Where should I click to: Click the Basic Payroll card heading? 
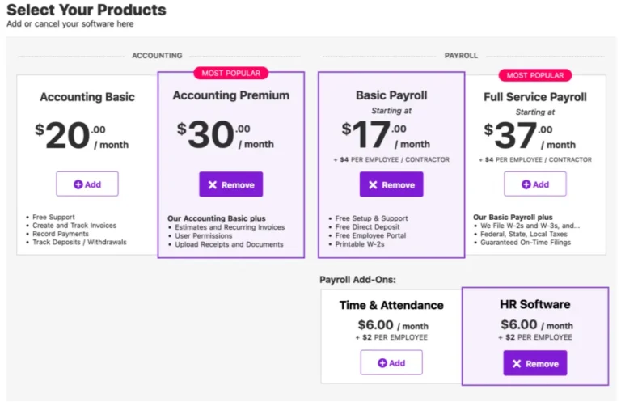[x=391, y=95]
